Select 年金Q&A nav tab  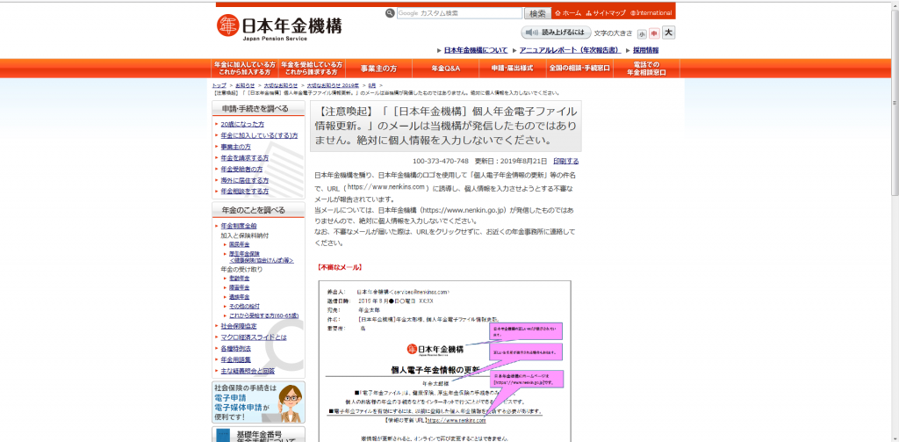click(445, 69)
